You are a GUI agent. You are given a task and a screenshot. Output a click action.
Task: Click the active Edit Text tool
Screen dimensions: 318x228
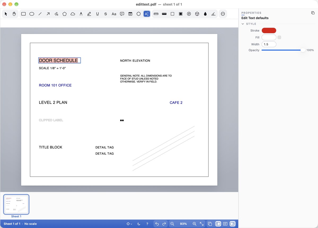[147, 14]
